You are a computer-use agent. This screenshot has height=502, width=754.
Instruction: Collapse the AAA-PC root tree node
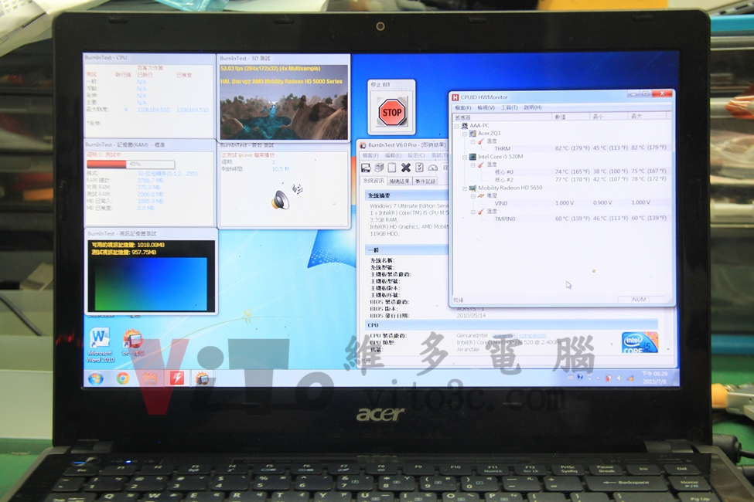(456, 126)
